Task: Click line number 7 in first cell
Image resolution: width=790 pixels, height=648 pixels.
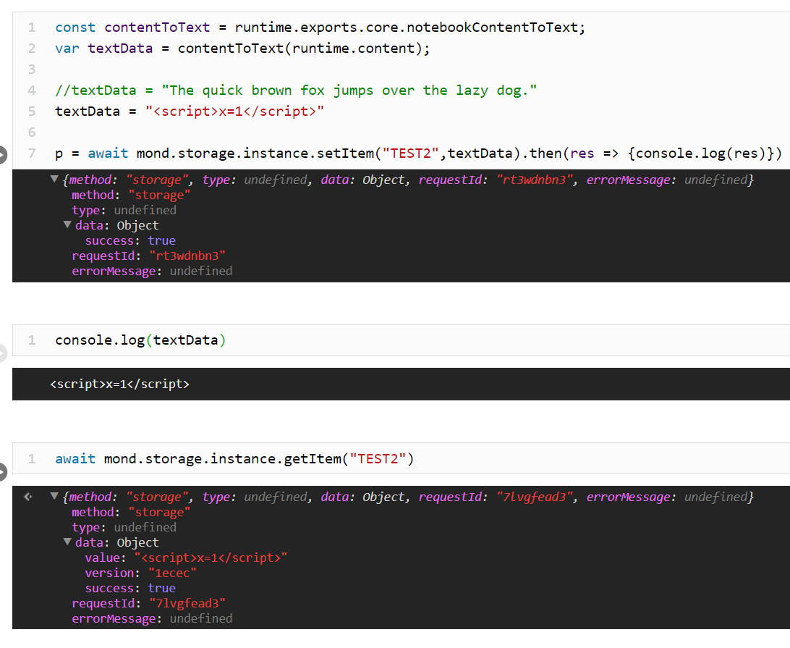Action: point(32,153)
